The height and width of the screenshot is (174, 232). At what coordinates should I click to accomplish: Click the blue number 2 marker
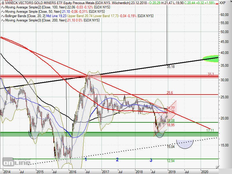[x=117, y=159]
